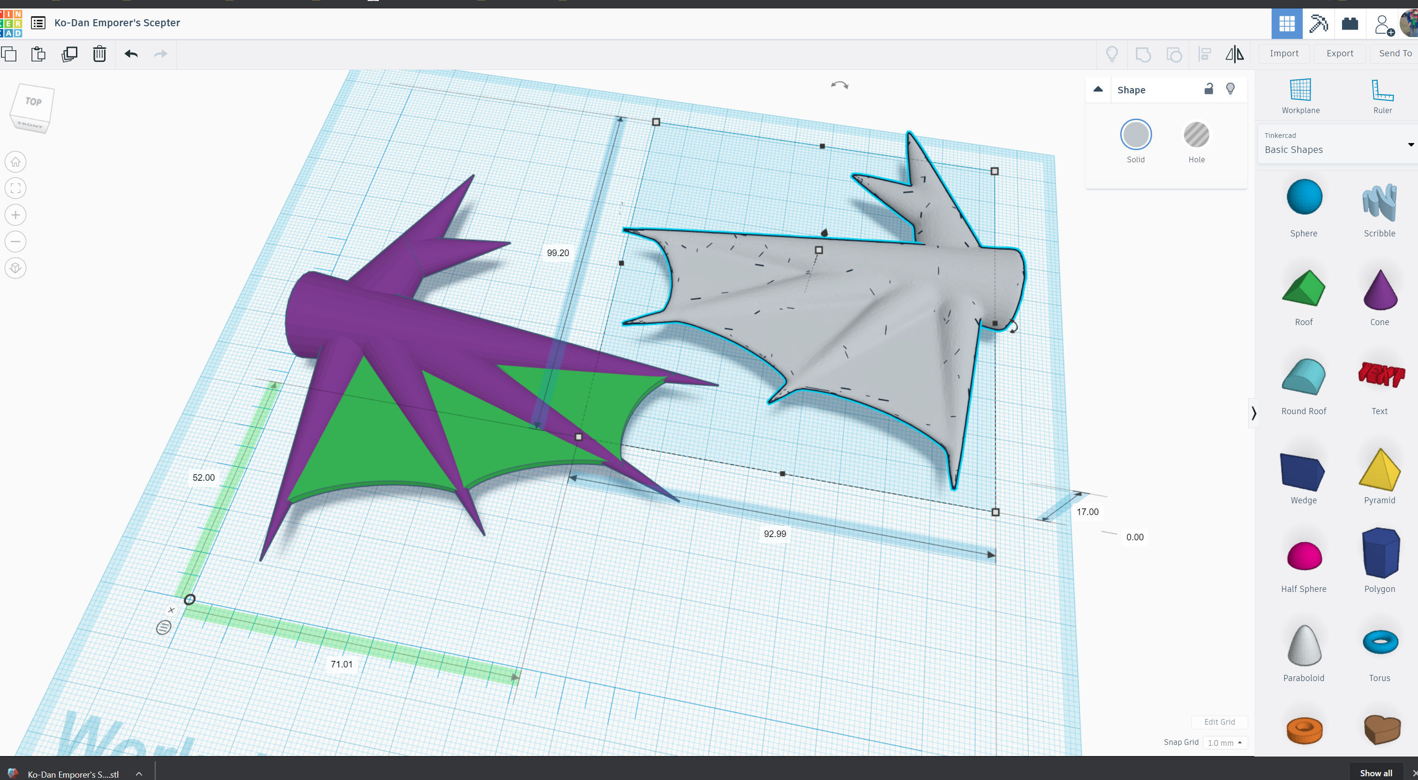Undo the last action
This screenshot has height=780, width=1418.
pos(131,54)
